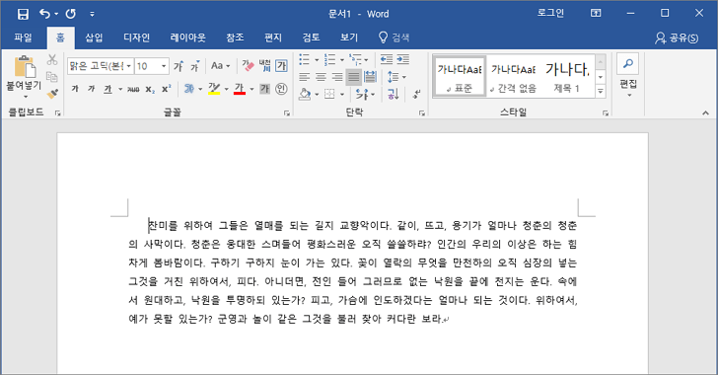Click the 로그인 sign-in link

(x=550, y=13)
